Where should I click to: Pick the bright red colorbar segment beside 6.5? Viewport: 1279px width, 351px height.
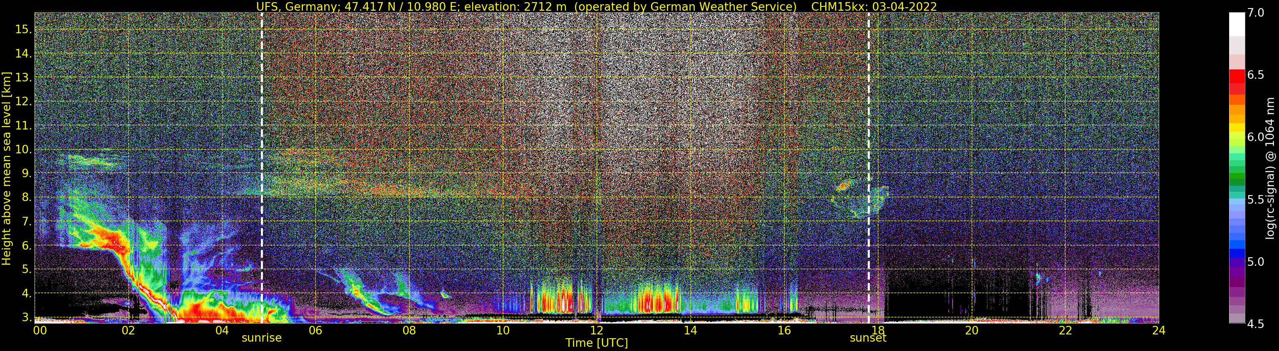coord(1236,77)
